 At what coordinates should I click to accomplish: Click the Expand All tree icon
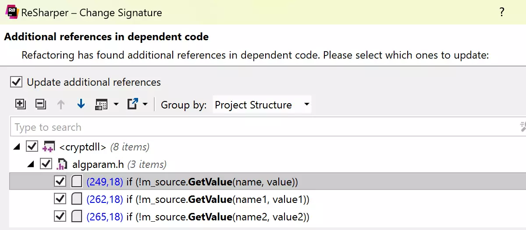point(20,105)
